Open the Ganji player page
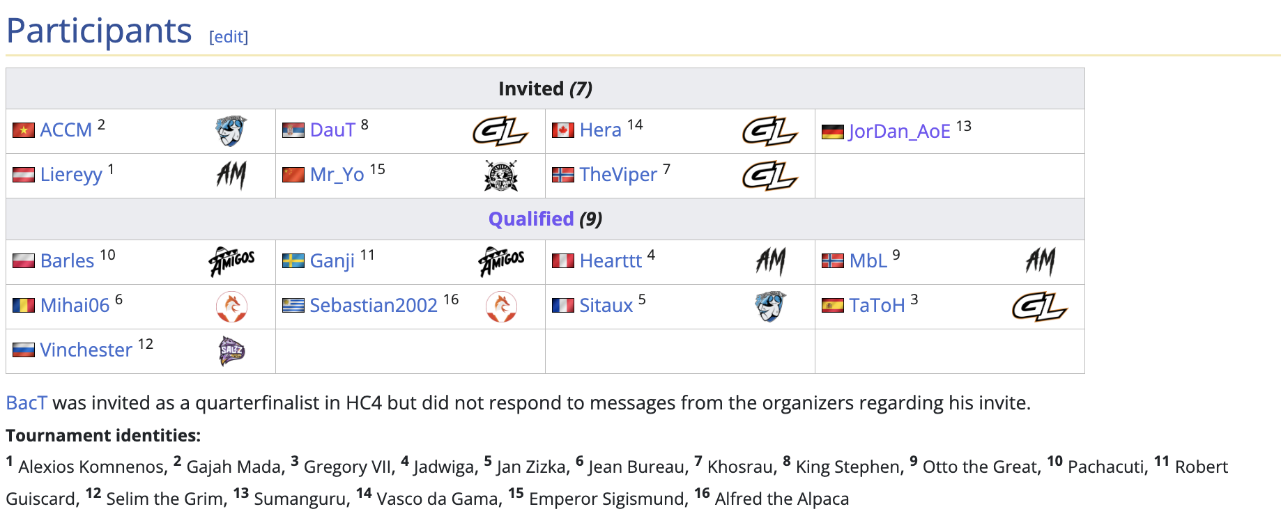 coord(332,260)
